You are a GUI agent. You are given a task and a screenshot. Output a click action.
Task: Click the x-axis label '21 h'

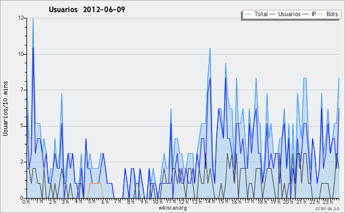click(x=301, y=201)
